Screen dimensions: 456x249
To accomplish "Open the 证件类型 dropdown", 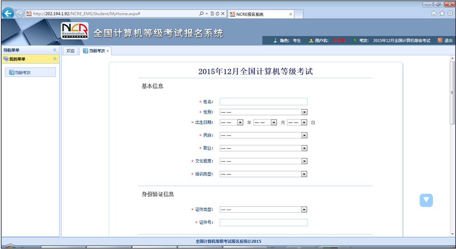I will click(263, 210).
